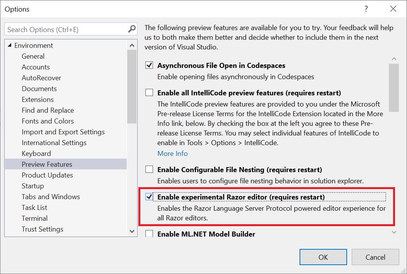Open the More Info link

[x=172, y=153]
